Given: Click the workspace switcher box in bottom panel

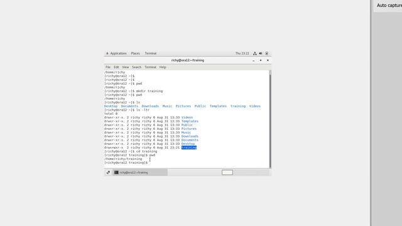Looking at the screenshot, I should (x=227, y=173).
